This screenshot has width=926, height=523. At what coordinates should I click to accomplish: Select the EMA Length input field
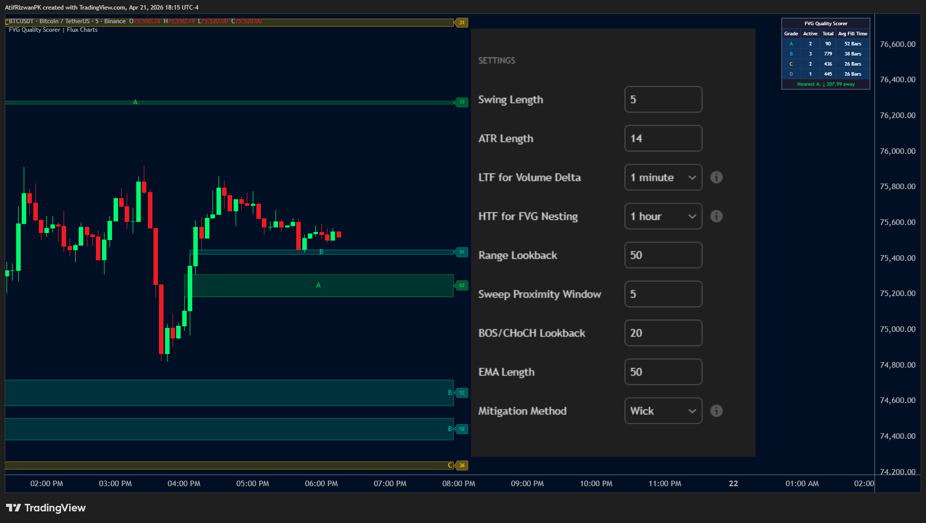[663, 372]
